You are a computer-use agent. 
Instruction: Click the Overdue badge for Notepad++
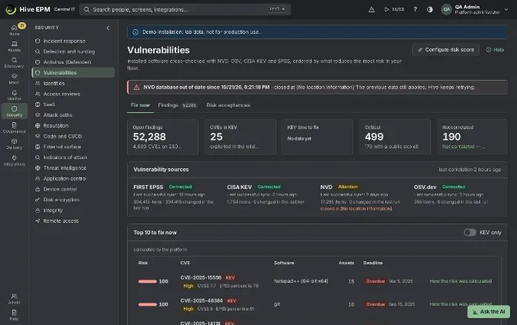pyautogui.click(x=375, y=281)
